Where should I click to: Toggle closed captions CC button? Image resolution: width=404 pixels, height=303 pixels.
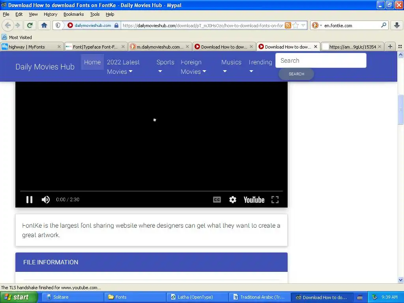(217, 200)
